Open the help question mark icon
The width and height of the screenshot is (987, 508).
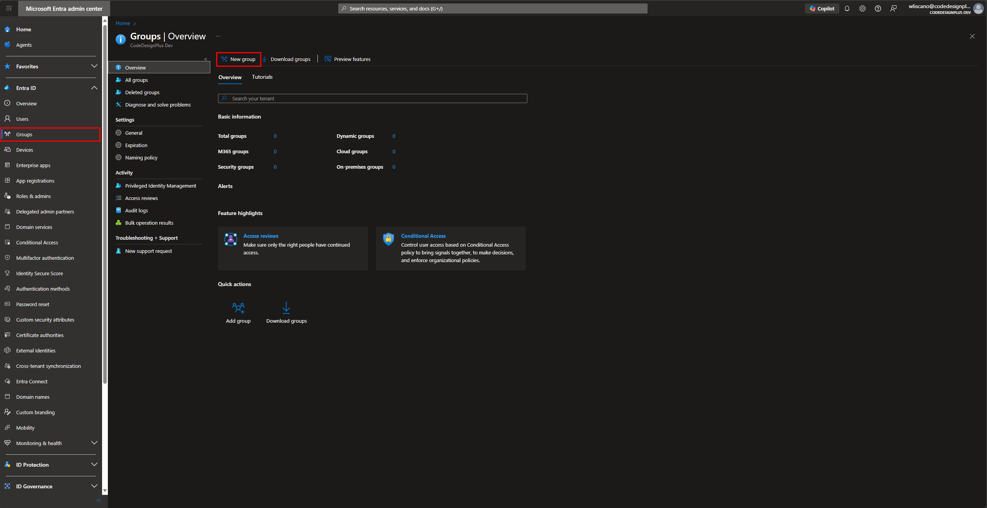click(x=878, y=8)
